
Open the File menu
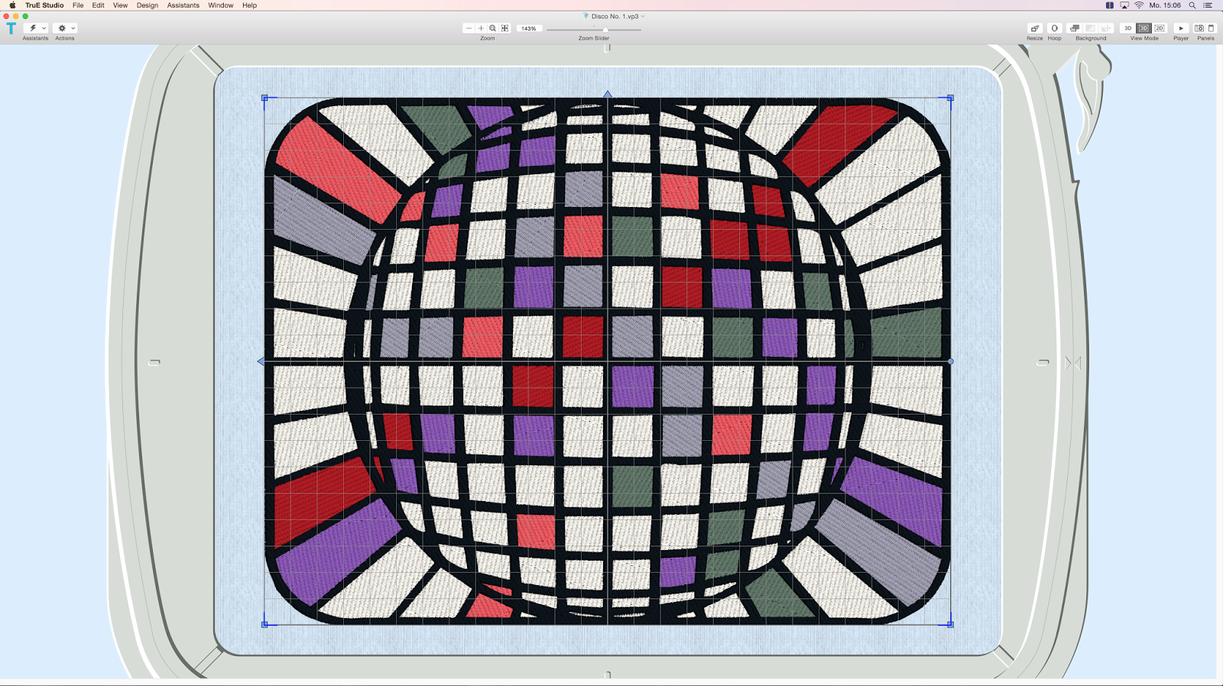pyautogui.click(x=78, y=5)
